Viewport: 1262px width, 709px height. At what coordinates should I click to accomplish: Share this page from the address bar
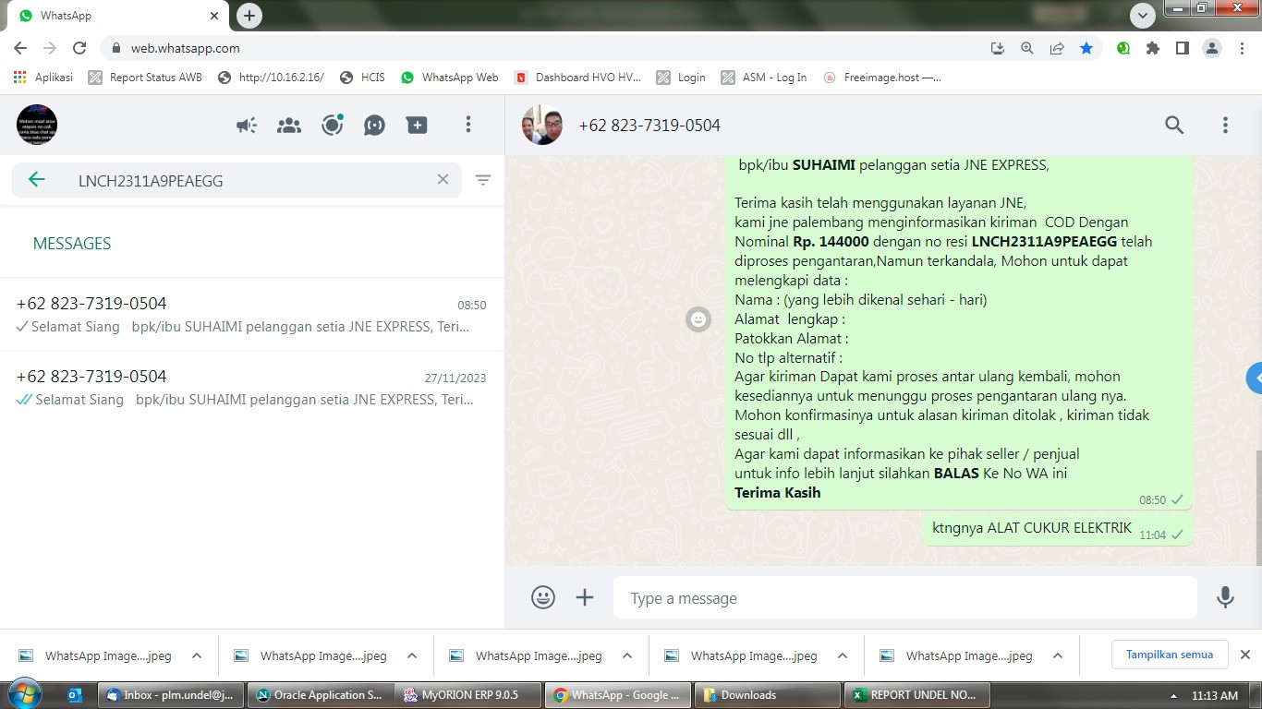point(1057,48)
